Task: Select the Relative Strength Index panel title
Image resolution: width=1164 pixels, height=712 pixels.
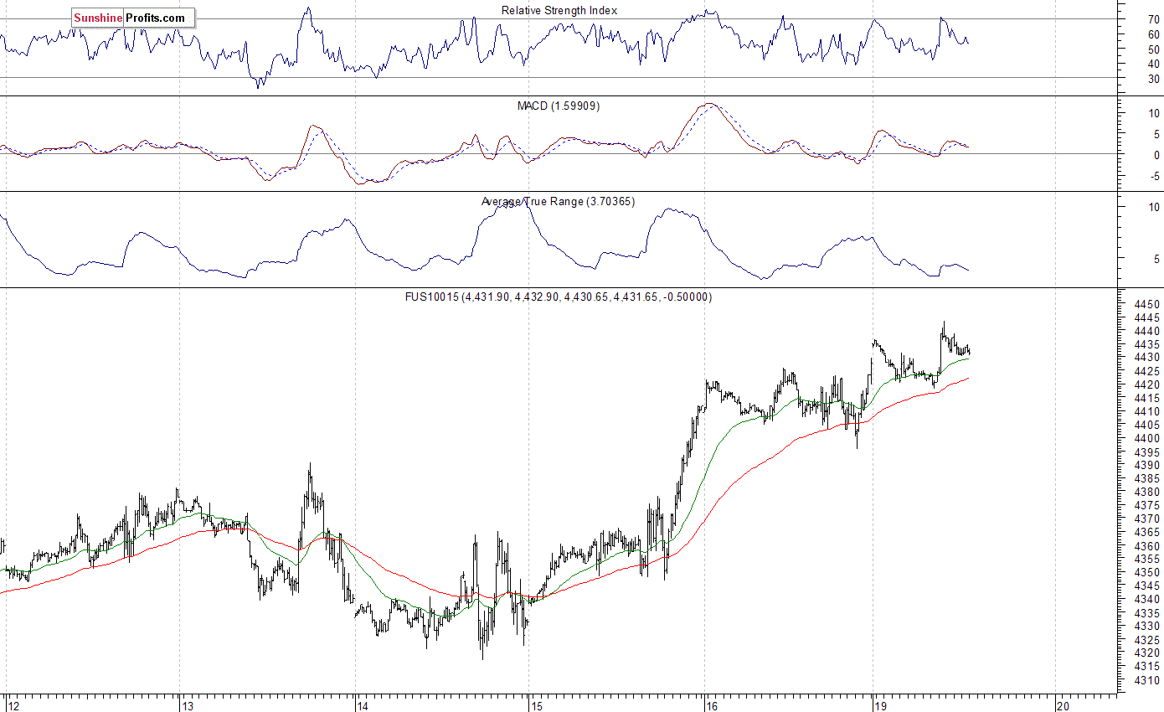Action: tap(559, 10)
